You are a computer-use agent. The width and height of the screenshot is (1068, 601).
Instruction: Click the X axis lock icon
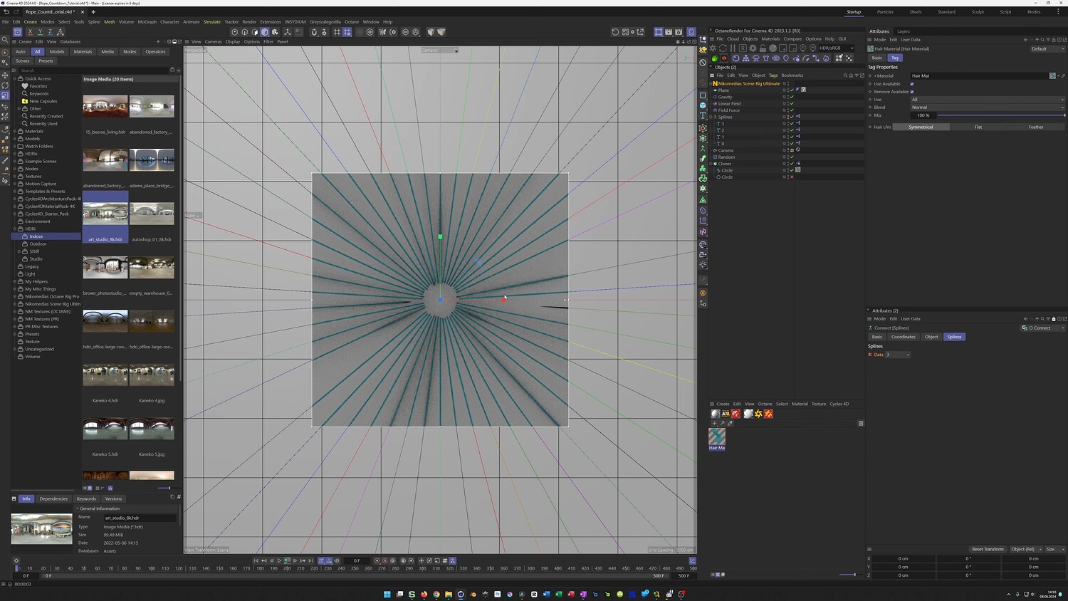point(30,32)
